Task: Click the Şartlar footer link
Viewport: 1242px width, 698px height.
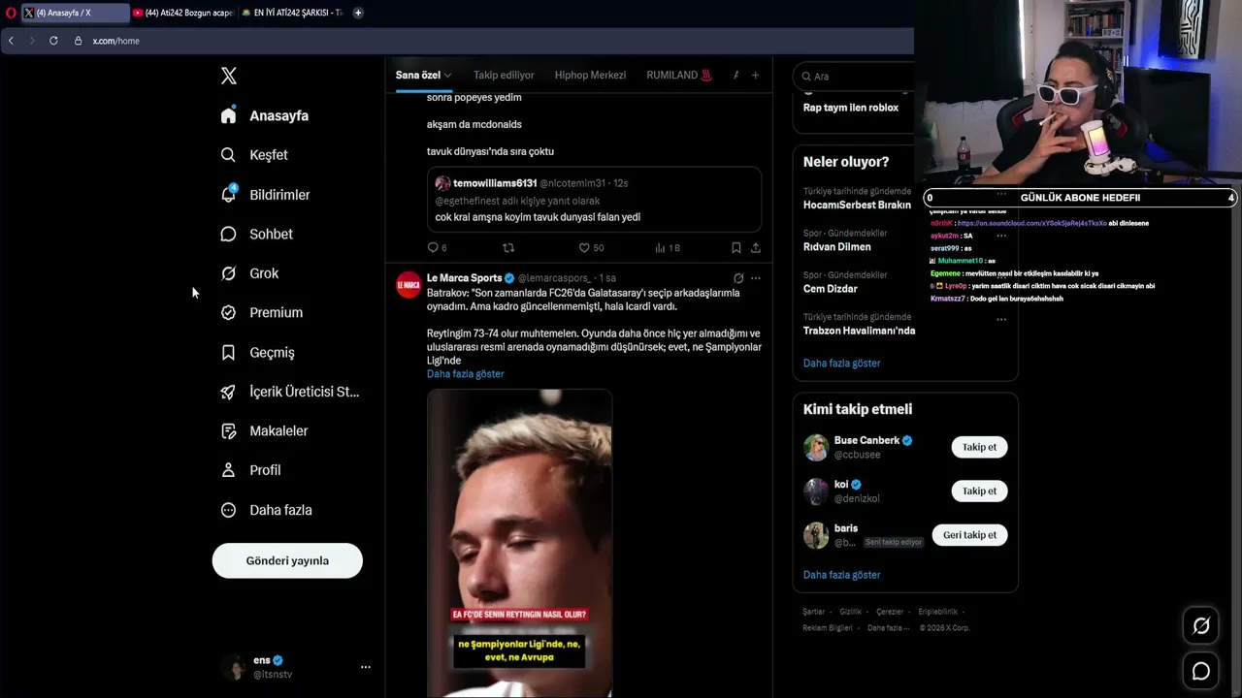Action: (x=813, y=612)
